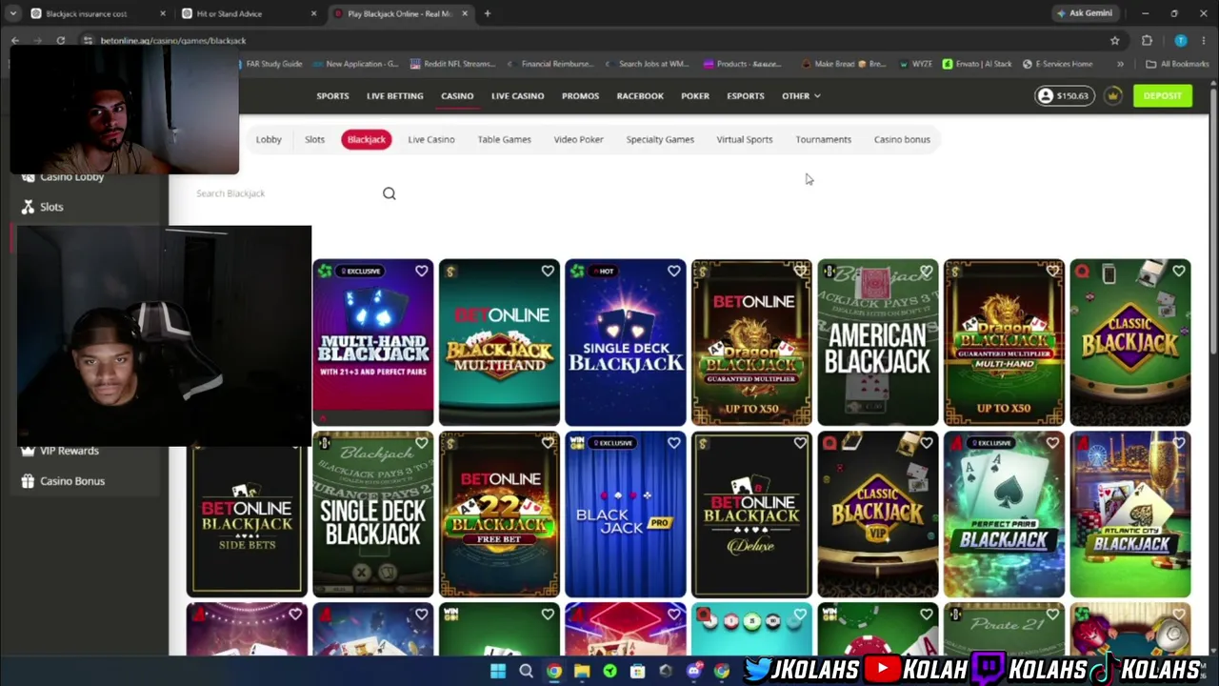
Task: Go to RACEBOOK in the top navigation
Action: pyautogui.click(x=640, y=96)
